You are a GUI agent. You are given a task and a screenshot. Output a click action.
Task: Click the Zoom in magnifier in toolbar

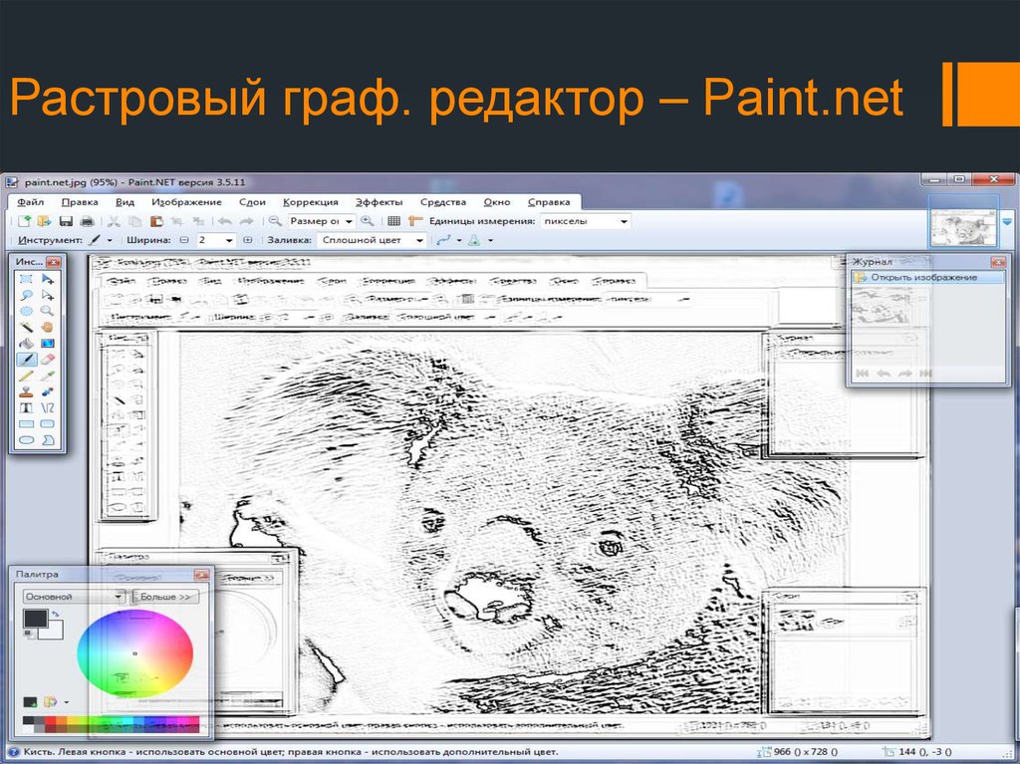point(367,221)
